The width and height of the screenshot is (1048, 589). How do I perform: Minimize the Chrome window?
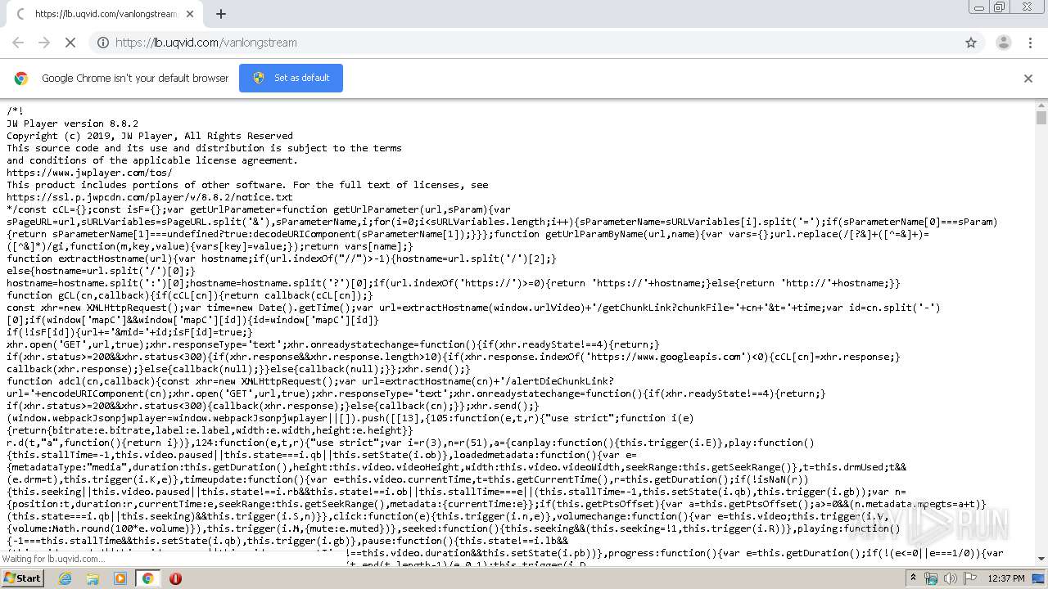(978, 7)
